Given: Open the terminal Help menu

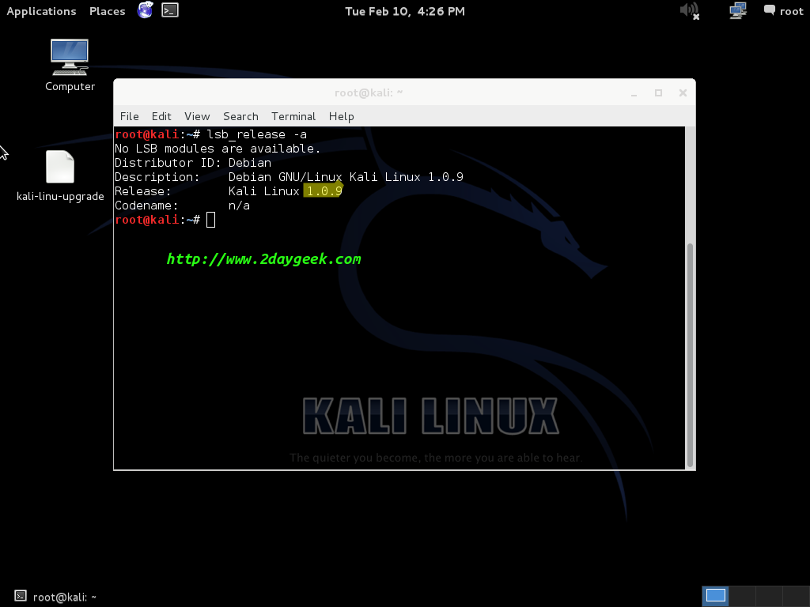Looking at the screenshot, I should (x=342, y=117).
